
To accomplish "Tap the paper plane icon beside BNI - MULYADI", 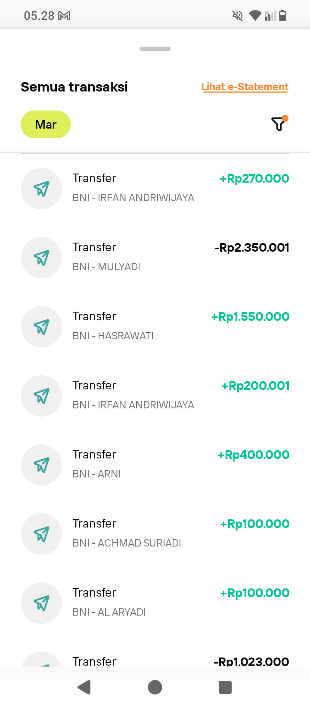I will pos(41,258).
